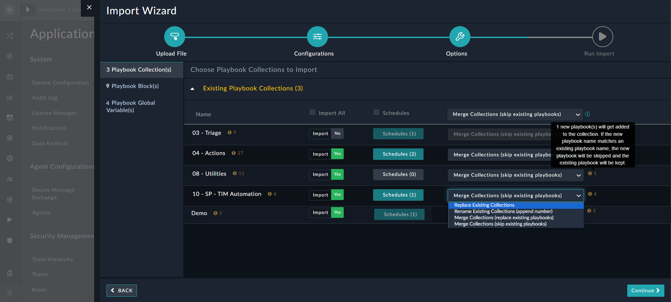Click the Run Import play icon
671x302 pixels.
pyautogui.click(x=602, y=37)
